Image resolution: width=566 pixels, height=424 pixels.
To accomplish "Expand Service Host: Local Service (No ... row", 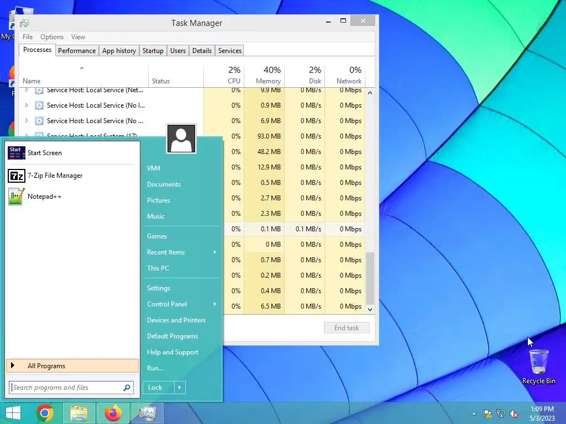I will pos(27,121).
